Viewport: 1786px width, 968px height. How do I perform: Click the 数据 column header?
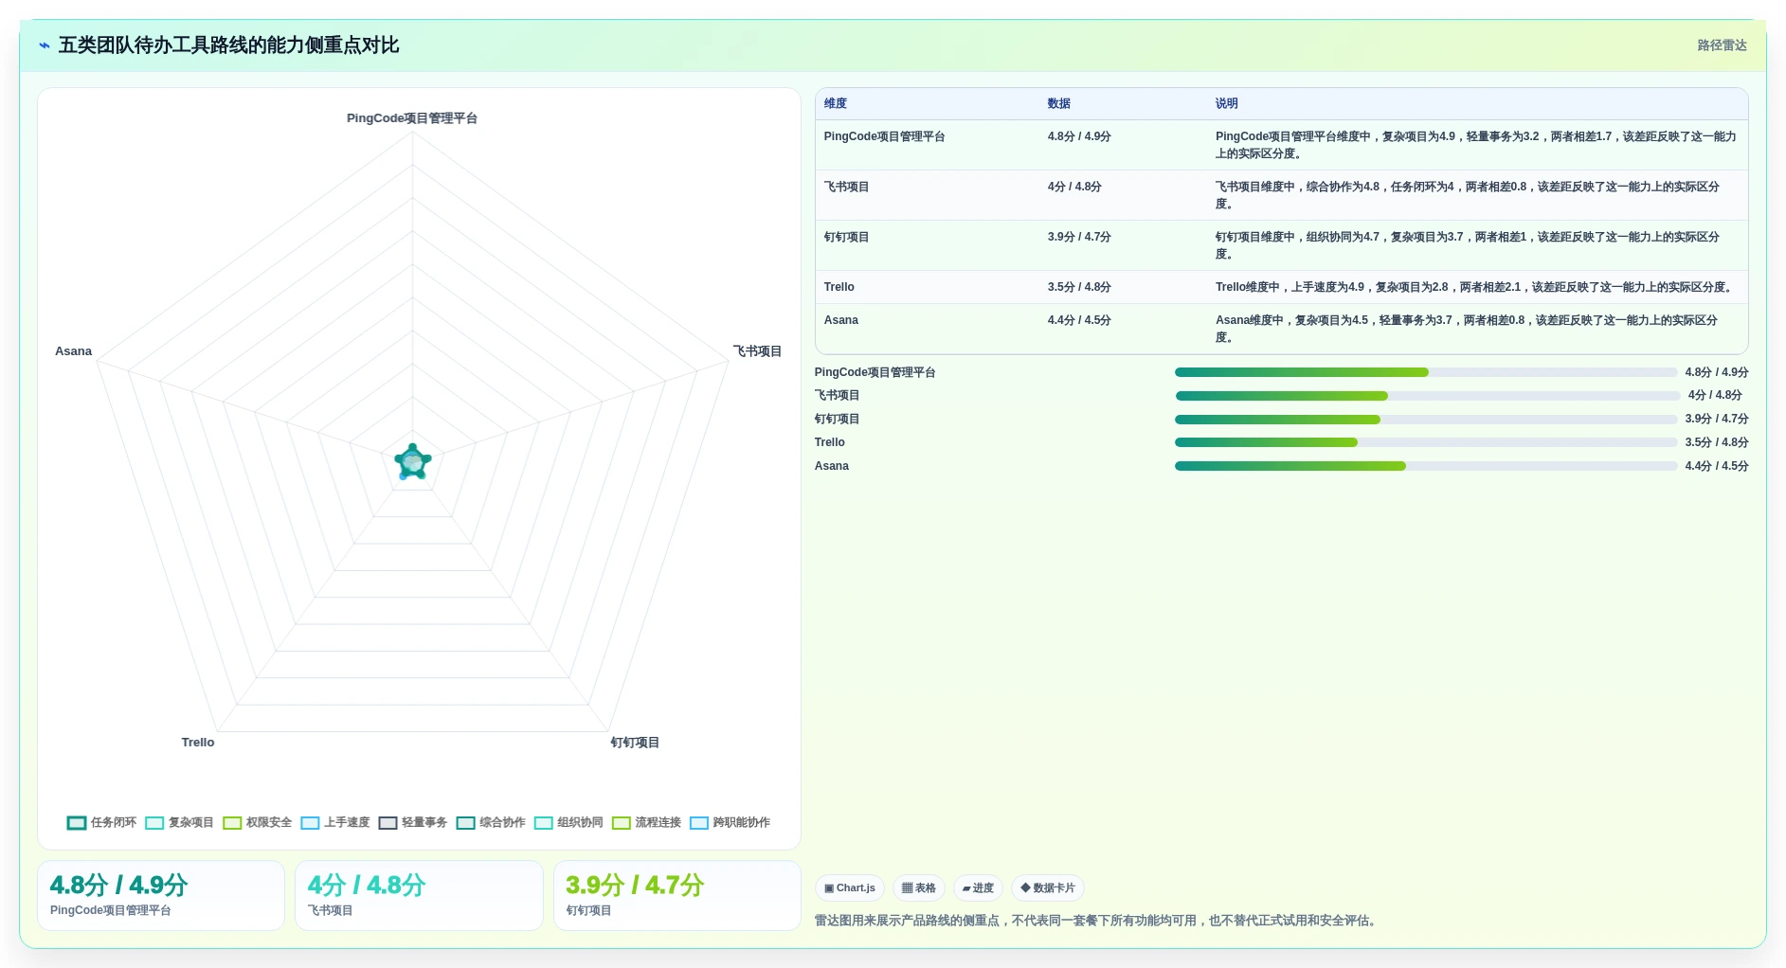click(x=1058, y=103)
